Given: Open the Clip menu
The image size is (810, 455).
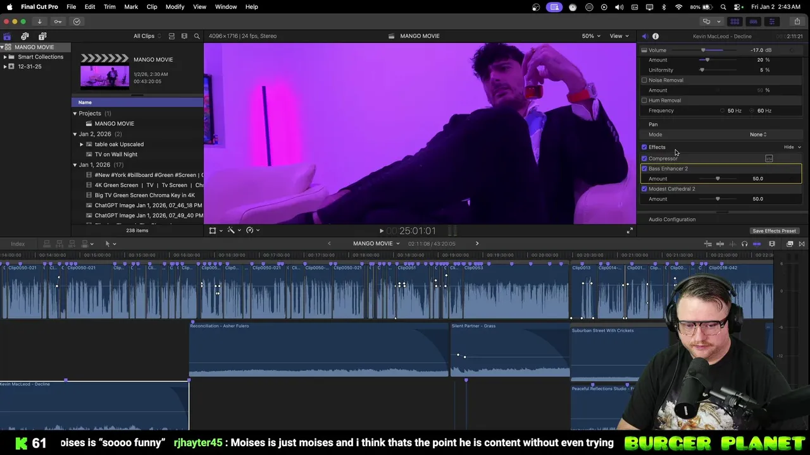Looking at the screenshot, I should pyautogui.click(x=152, y=7).
